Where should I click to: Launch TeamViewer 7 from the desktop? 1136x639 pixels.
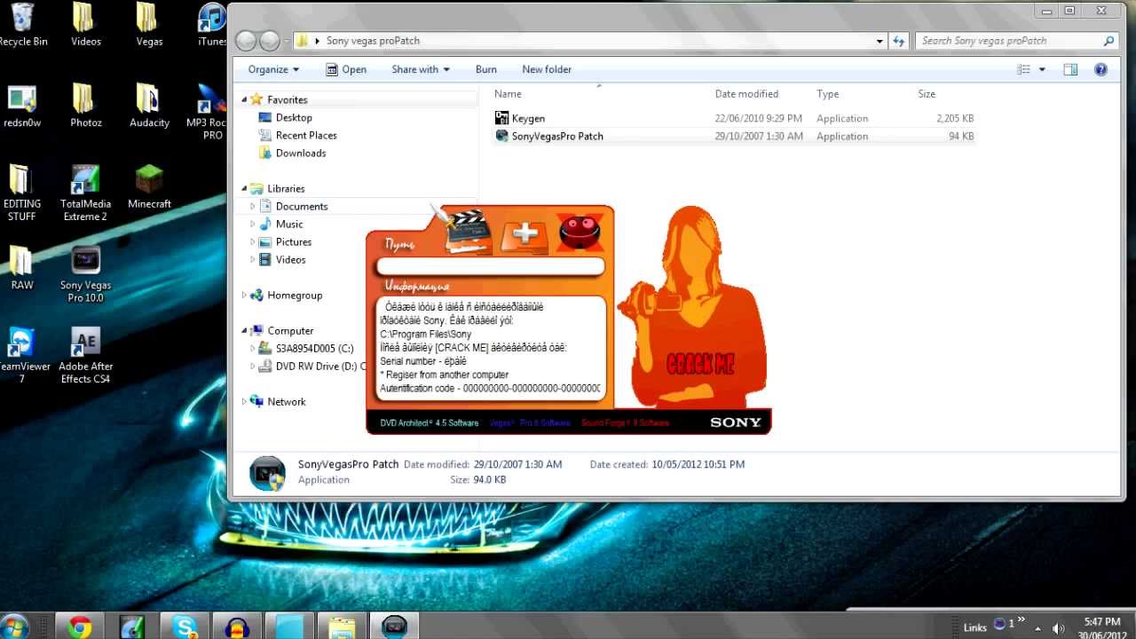pos(22,355)
